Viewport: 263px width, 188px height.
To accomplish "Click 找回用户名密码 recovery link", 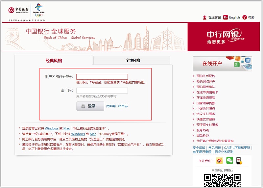I will tap(117, 106).
